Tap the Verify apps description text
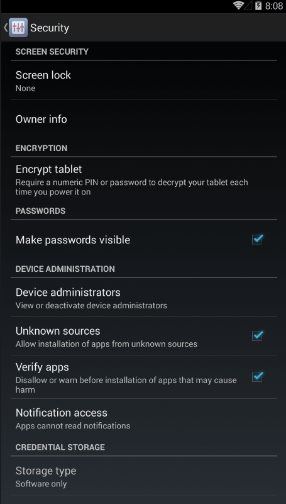This screenshot has height=504, width=286. [x=126, y=384]
